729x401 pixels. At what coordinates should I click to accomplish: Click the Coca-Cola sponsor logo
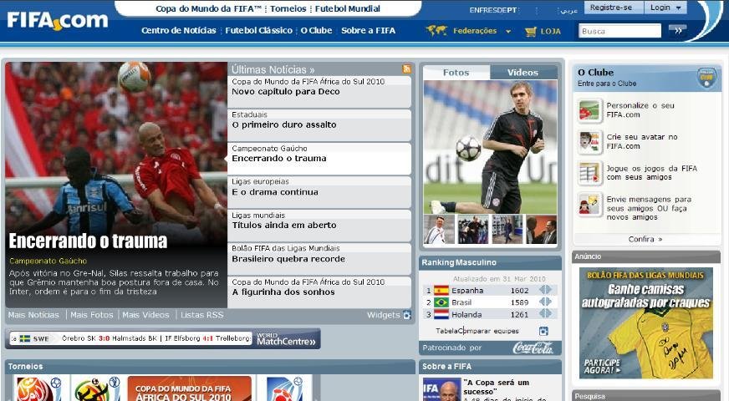click(533, 348)
